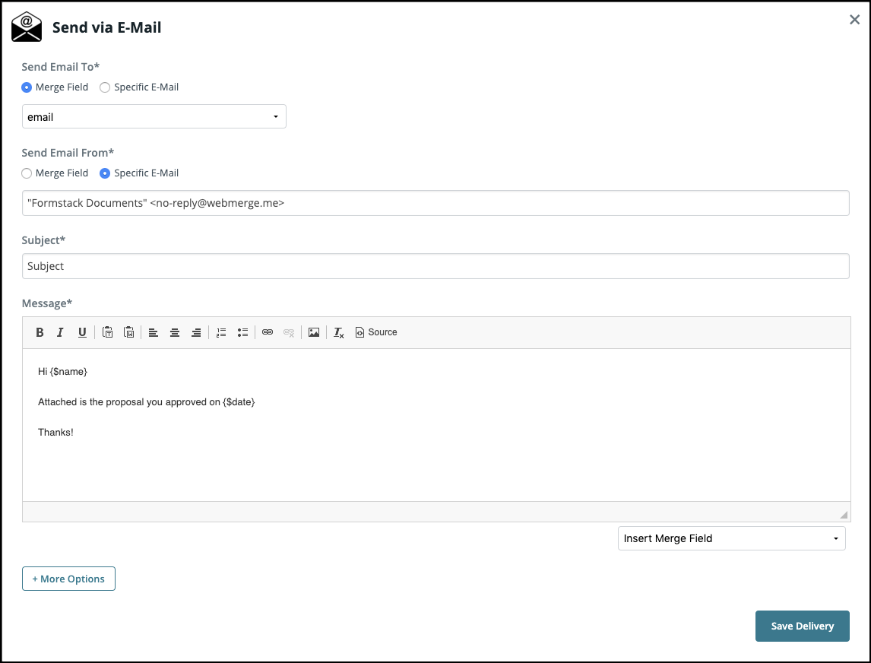This screenshot has height=663, width=871.
Task: Open the Insert Merge Field dropdown
Action: pyautogui.click(x=731, y=538)
